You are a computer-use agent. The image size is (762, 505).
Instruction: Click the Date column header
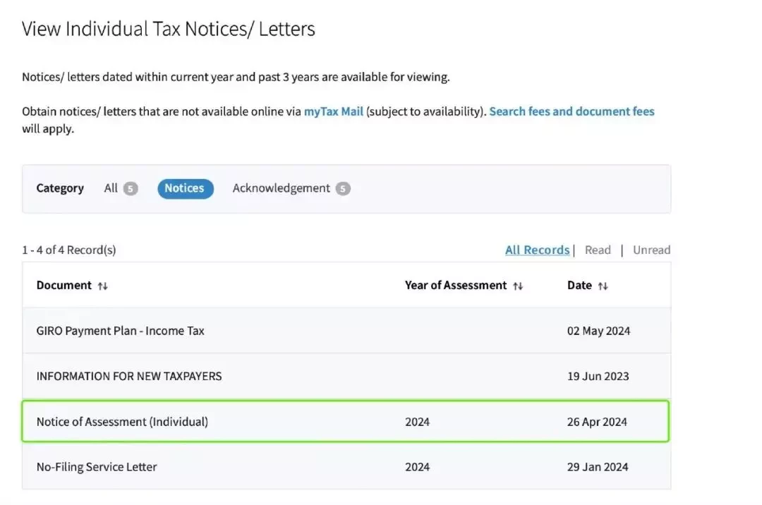tap(579, 285)
